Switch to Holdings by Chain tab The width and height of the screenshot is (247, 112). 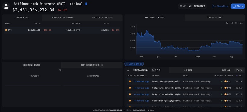click(62, 18)
